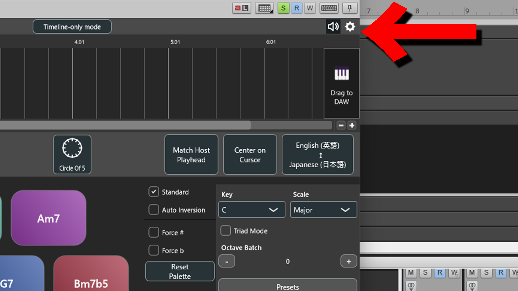Open the Key dropdown showing C
The image size is (518, 291).
[251, 210]
